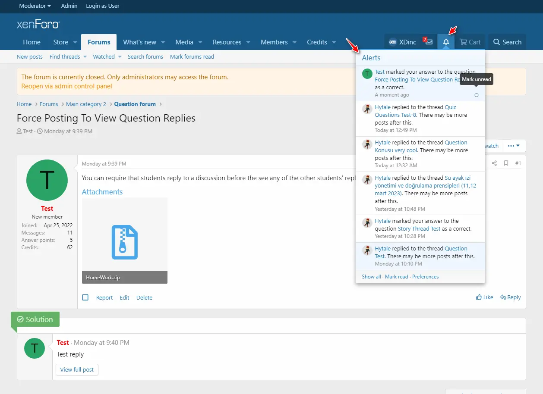Expand the Media menu arrow
The image size is (543, 394).
(x=200, y=42)
